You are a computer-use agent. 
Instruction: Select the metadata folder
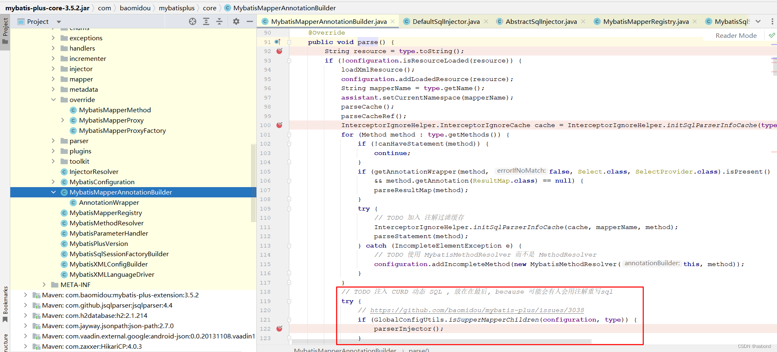click(x=84, y=89)
